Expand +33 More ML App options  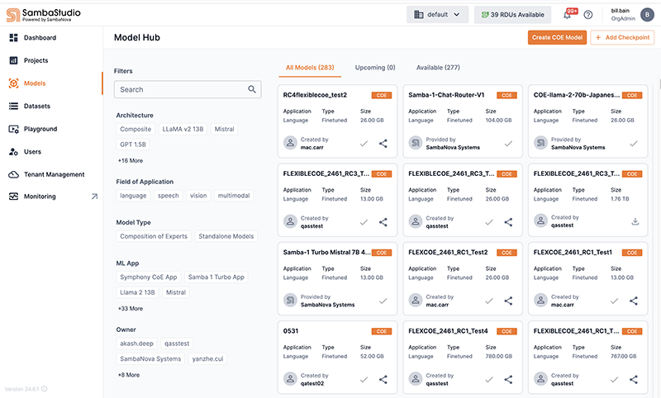[130, 308]
